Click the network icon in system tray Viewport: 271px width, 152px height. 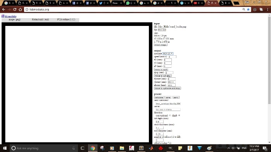pos(238,148)
